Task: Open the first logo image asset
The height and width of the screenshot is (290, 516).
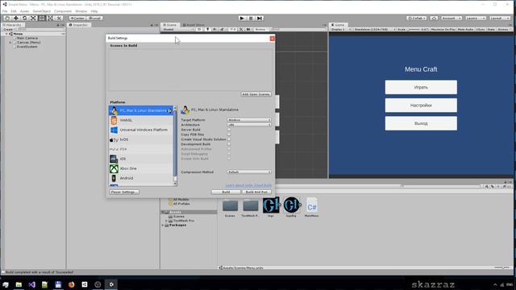Action: click(271, 205)
